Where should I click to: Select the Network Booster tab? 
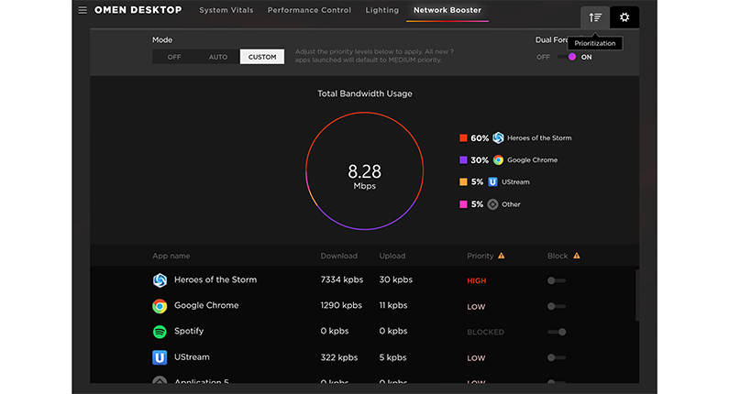point(447,10)
